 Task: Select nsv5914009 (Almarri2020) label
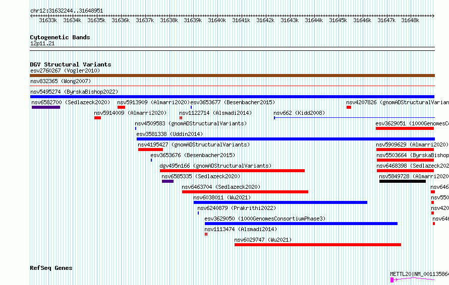[130, 113]
